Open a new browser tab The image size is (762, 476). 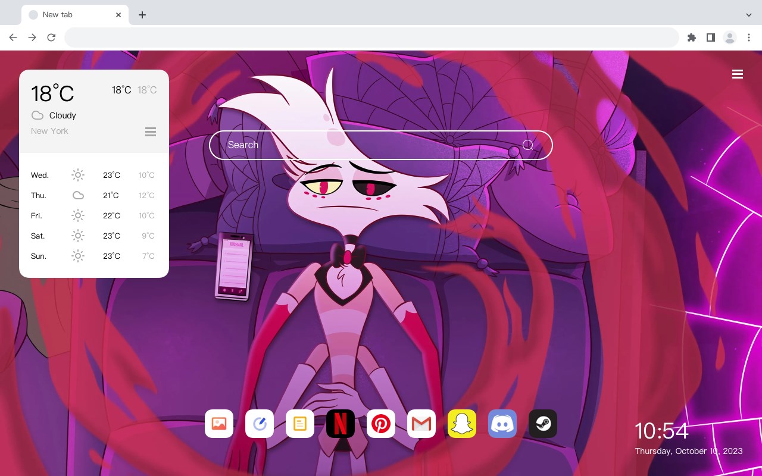[x=142, y=15]
